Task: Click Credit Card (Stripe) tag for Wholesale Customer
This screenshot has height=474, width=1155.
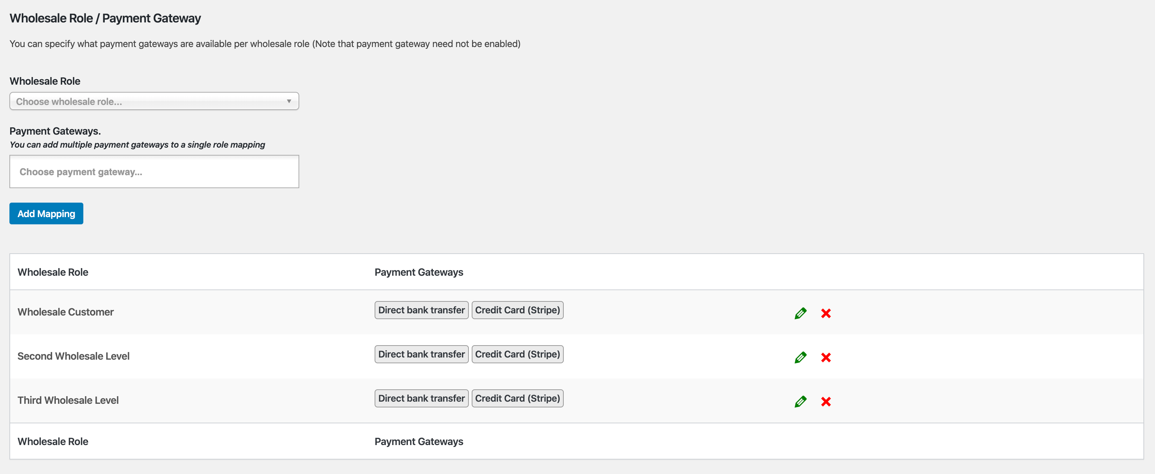Action: (x=517, y=310)
